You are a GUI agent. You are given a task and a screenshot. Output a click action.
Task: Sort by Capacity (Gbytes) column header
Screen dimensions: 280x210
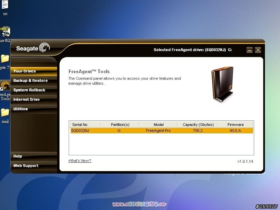(198, 124)
